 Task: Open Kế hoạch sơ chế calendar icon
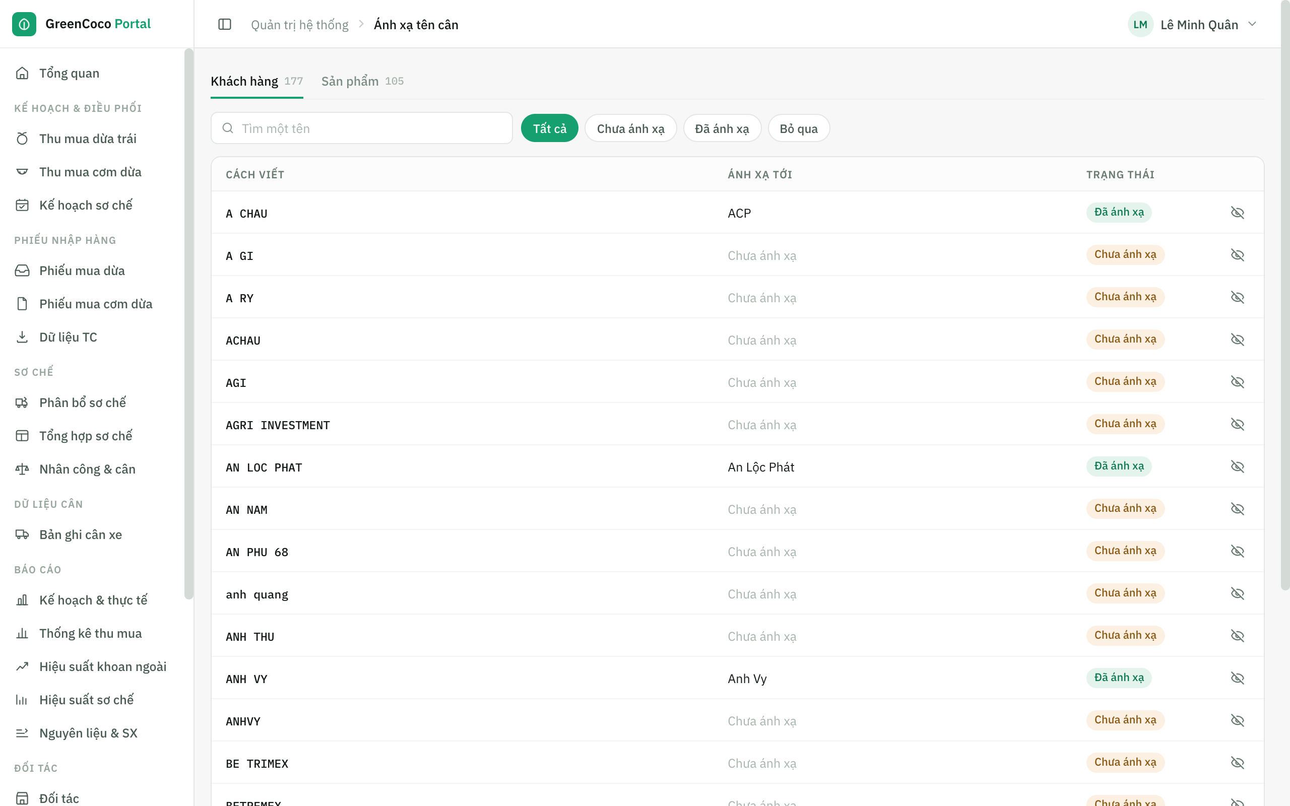(x=22, y=205)
